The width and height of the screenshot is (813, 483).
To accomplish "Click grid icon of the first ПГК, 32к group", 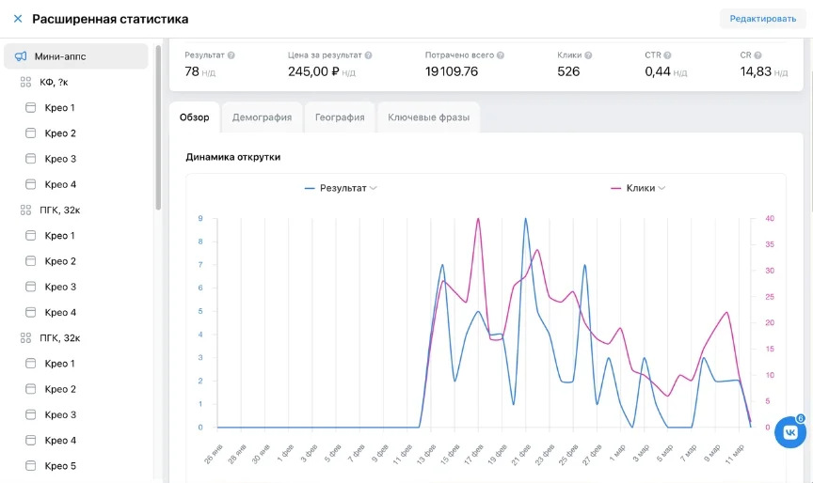I will click(x=25, y=210).
